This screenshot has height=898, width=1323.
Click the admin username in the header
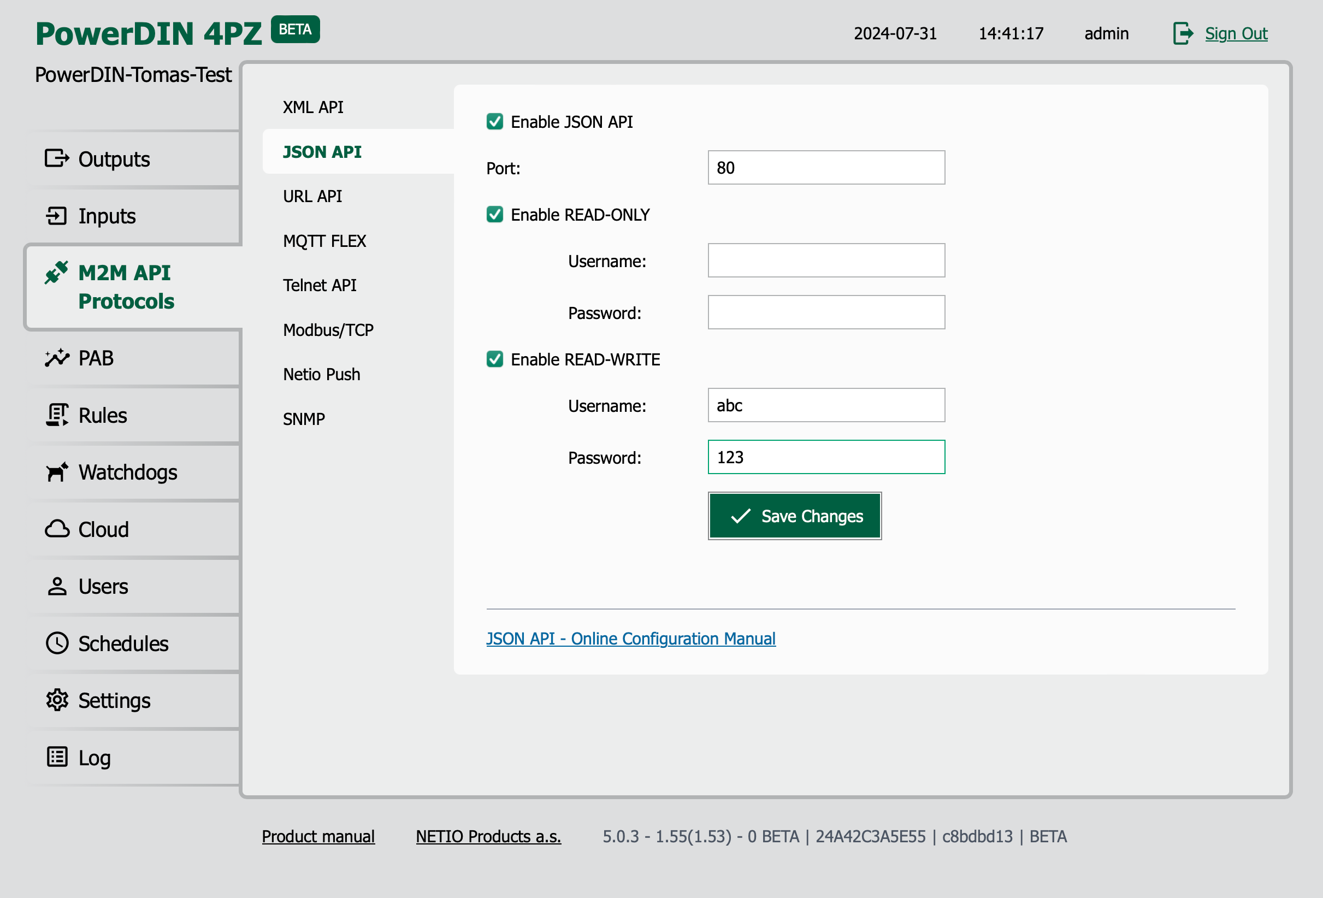[1106, 34]
